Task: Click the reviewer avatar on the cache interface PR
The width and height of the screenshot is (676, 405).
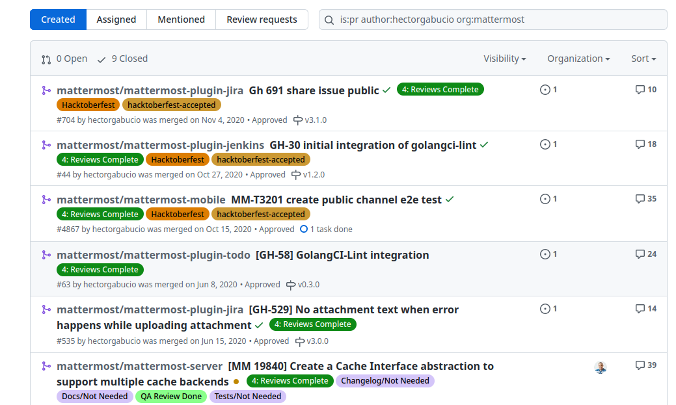Action: coord(600,367)
